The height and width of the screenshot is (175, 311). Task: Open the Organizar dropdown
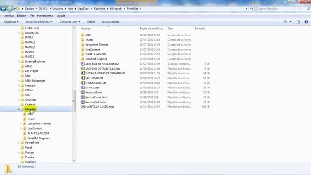click(11, 22)
